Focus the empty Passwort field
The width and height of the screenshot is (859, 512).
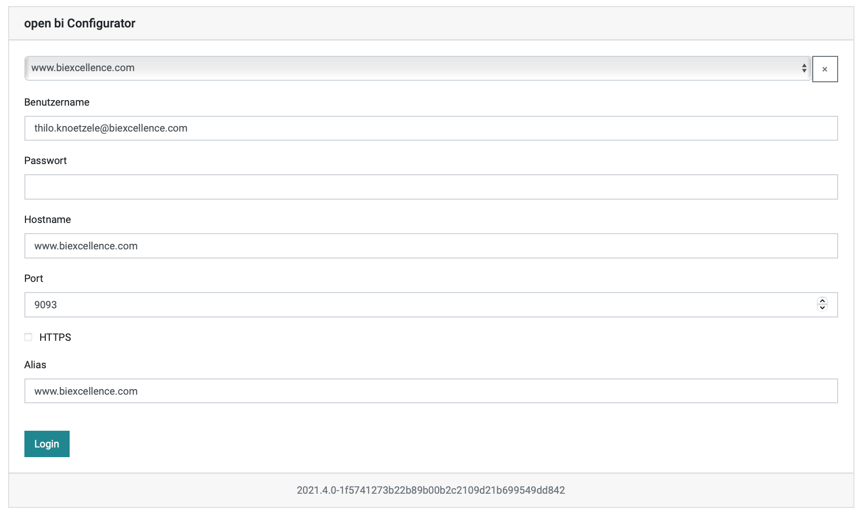coord(431,187)
